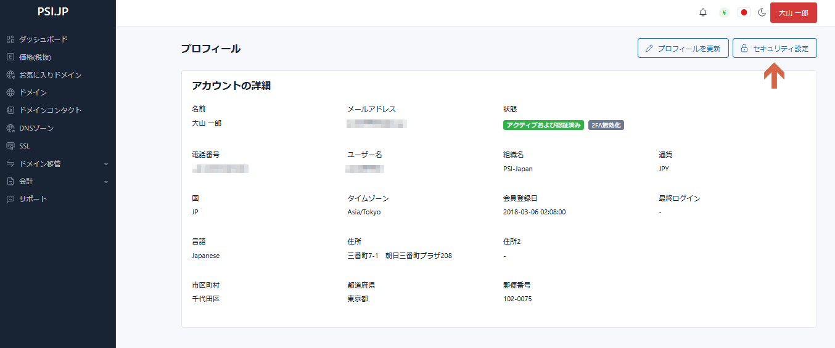Click the SSL certificate icon
Screen dimensions: 835x348
[x=10, y=146]
